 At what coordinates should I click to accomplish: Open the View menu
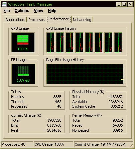(x=38, y=11)
